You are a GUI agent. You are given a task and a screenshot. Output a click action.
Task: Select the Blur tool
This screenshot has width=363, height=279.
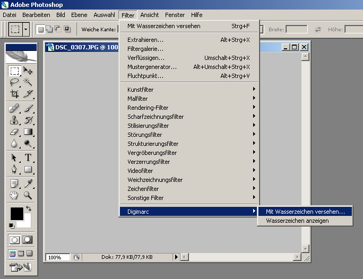[x=14, y=143]
